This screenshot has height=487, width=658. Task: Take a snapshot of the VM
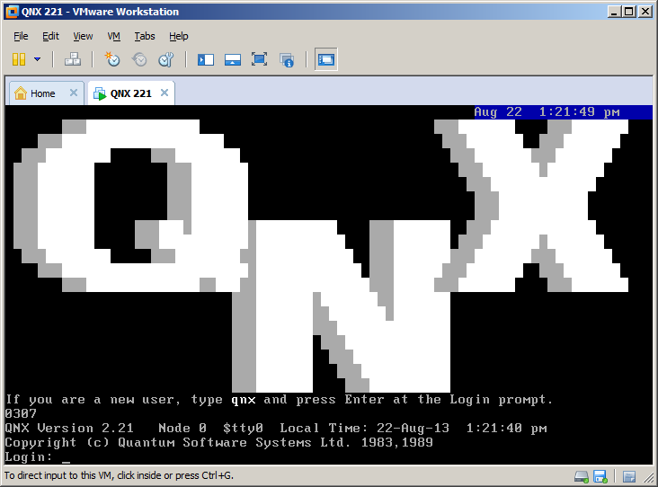[x=112, y=59]
